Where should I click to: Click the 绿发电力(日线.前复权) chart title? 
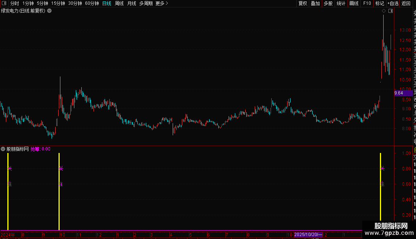click(x=23, y=11)
